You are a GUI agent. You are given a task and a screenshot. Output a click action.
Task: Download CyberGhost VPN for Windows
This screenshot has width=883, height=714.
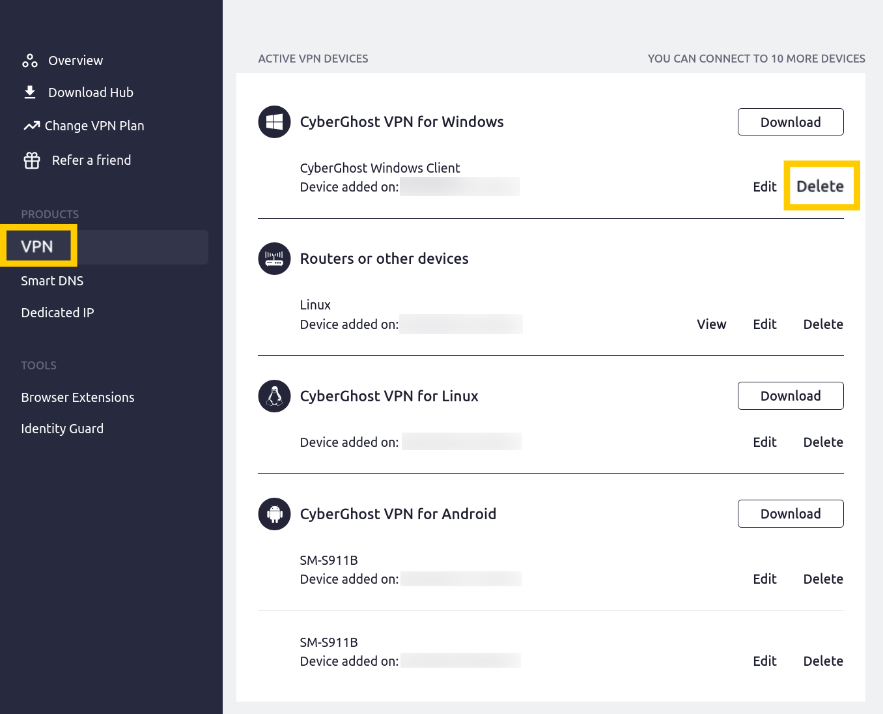tap(791, 122)
